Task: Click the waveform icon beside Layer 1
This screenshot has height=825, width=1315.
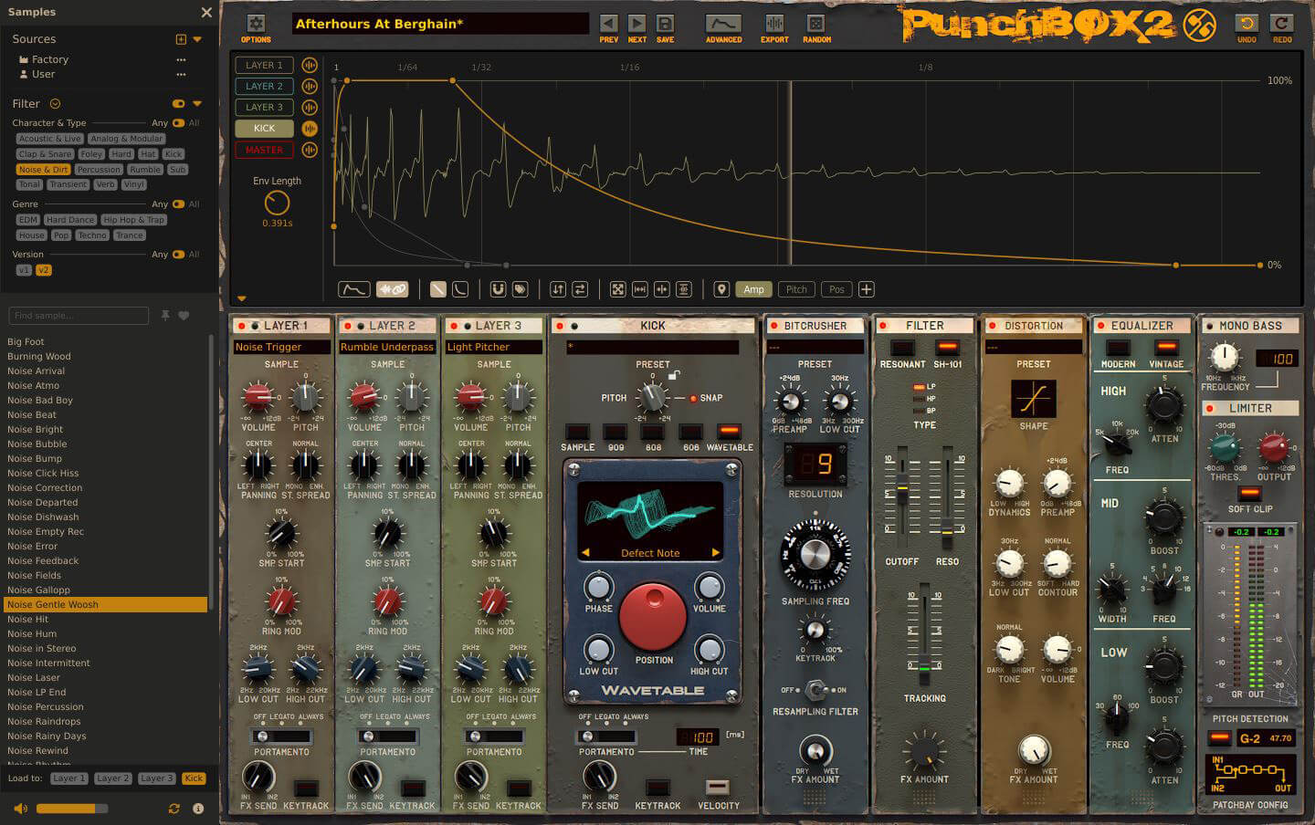Action: 310,65
